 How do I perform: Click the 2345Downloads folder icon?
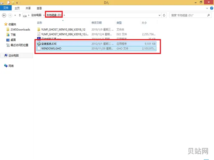click(8, 30)
